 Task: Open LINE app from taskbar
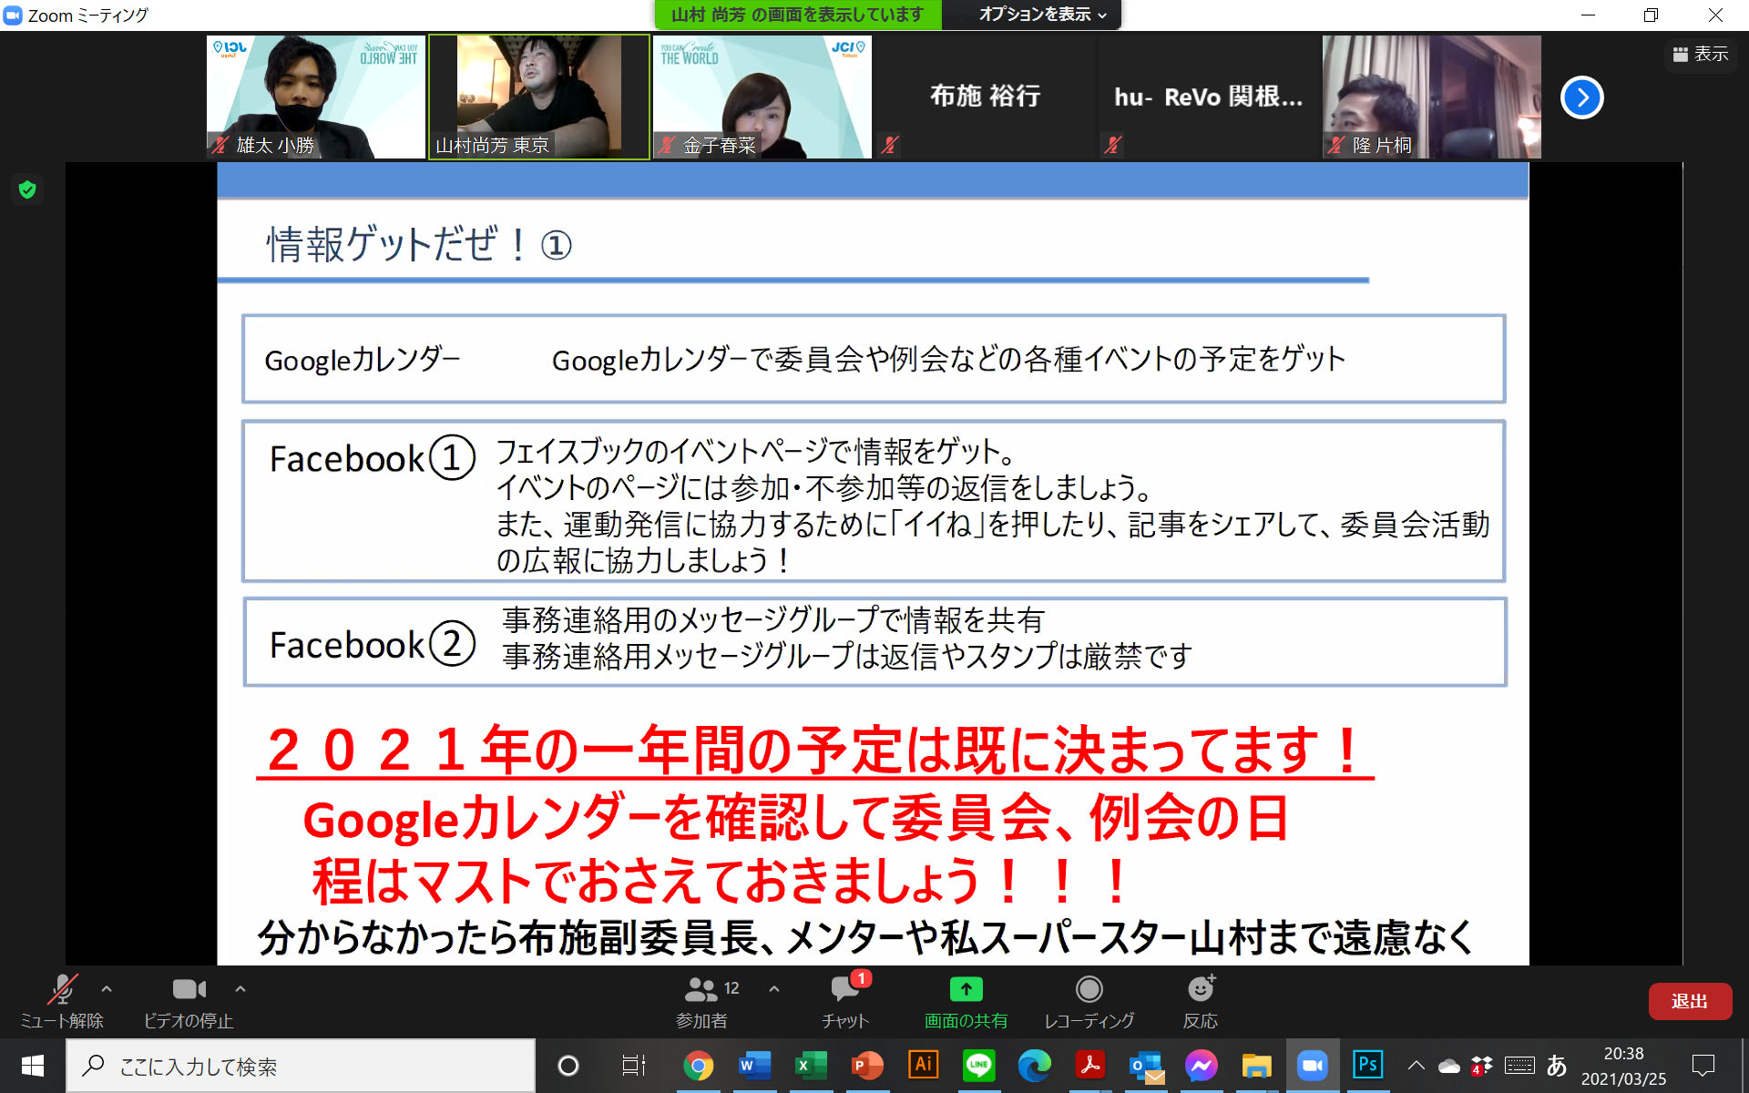point(979,1065)
